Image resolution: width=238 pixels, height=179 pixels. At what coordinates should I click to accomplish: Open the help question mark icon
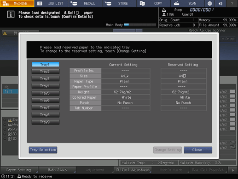(x=232, y=3)
